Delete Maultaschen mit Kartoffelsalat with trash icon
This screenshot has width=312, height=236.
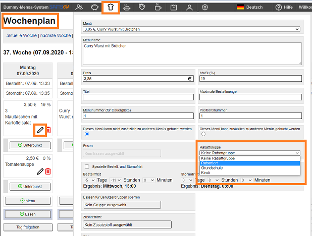coord(48,130)
